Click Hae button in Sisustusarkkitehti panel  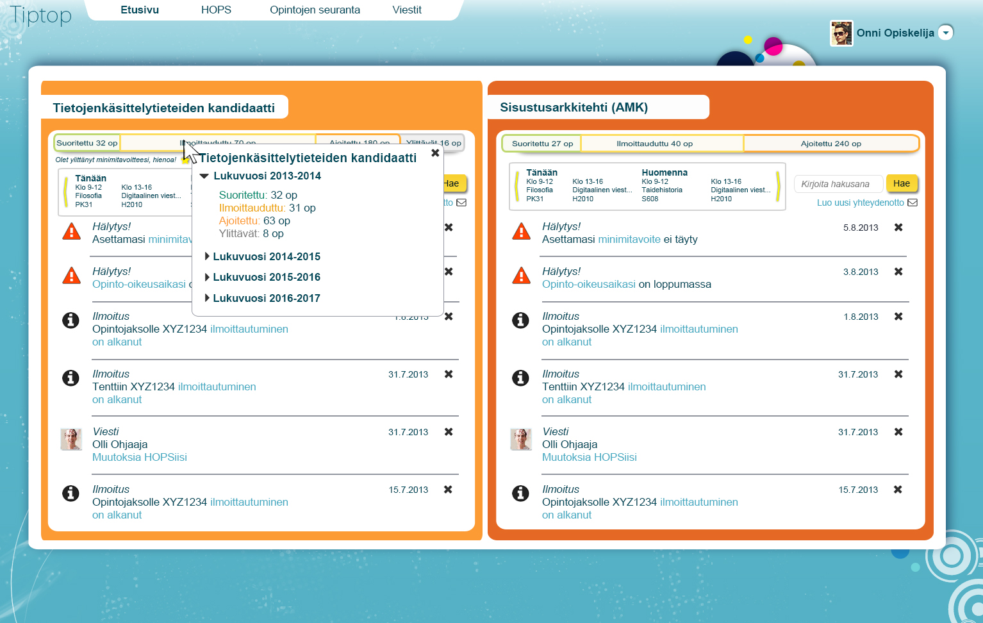(x=902, y=183)
